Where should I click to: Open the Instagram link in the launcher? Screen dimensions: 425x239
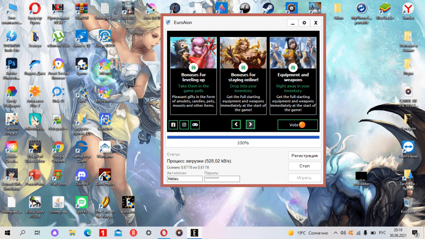coord(184,125)
